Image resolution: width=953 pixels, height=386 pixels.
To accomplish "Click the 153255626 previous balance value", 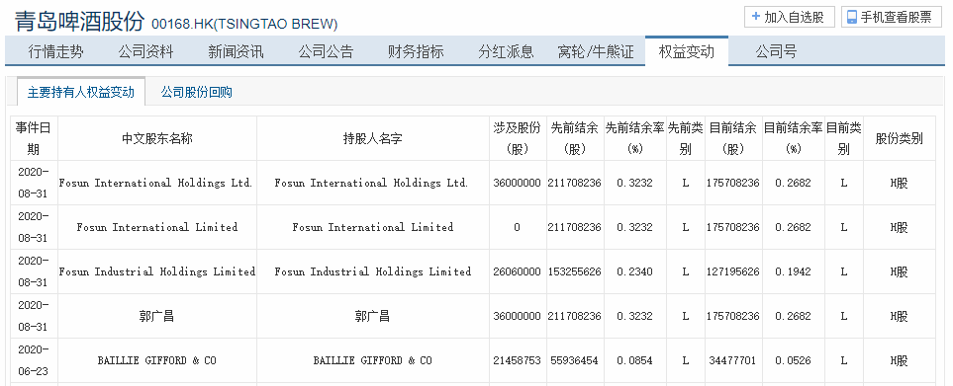I will [574, 271].
